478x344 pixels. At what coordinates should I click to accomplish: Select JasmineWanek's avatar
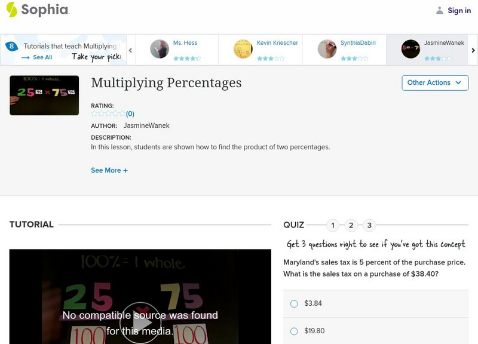(410, 48)
